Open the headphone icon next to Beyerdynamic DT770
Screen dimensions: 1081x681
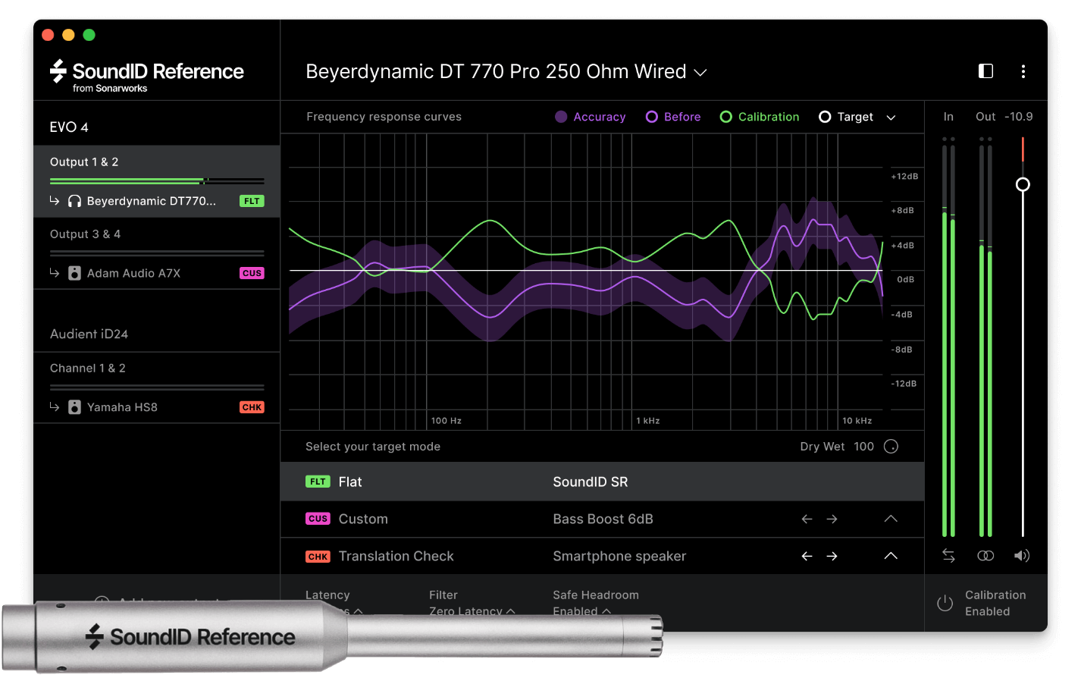[x=73, y=201]
